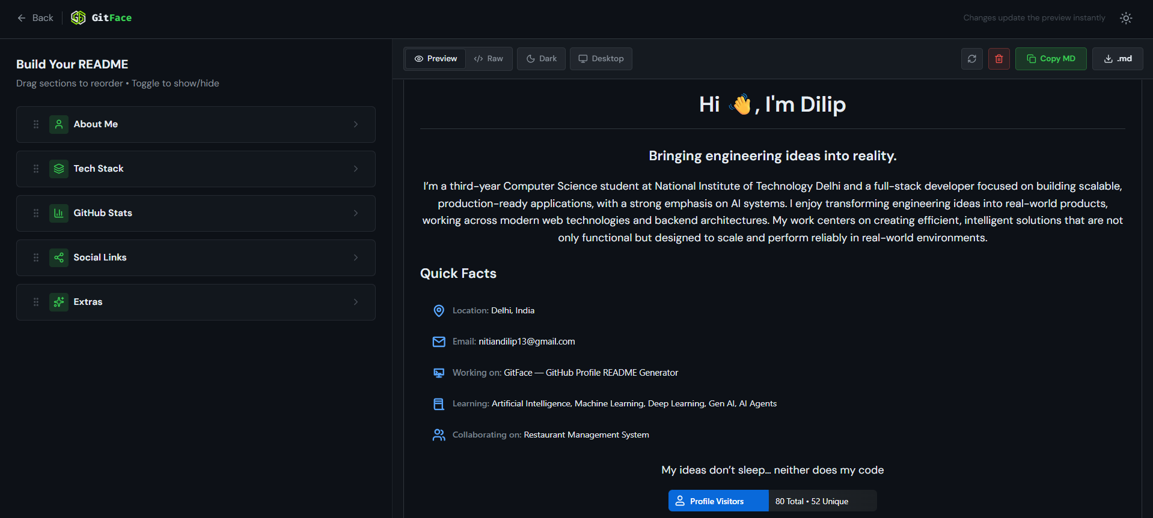1153x518 pixels.
Task: Click the red trash delete icon
Action: tap(999, 59)
